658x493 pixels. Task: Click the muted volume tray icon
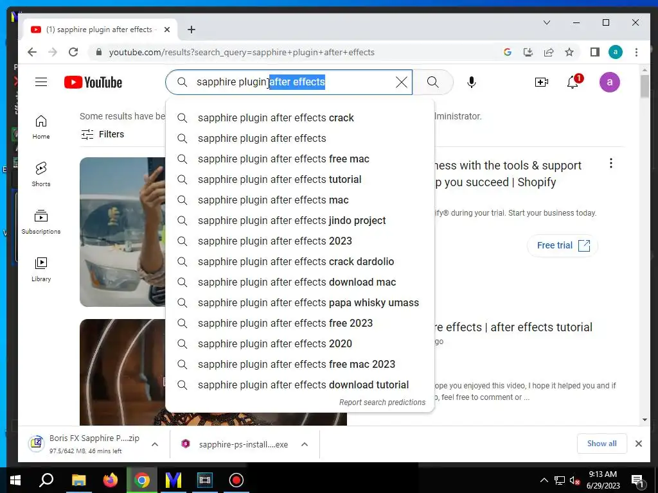point(574,480)
